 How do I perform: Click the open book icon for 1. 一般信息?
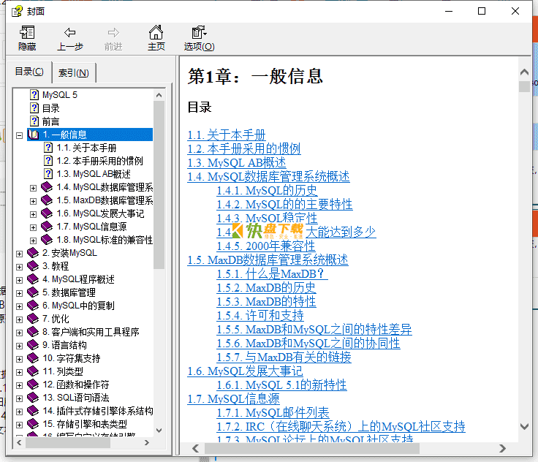[34, 135]
